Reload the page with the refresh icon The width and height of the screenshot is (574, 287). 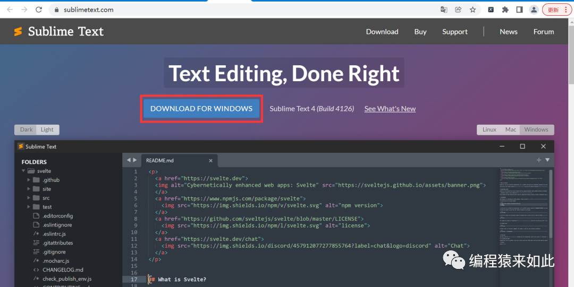[x=39, y=10]
